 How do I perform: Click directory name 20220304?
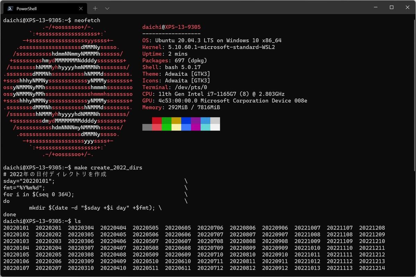coord(81,228)
